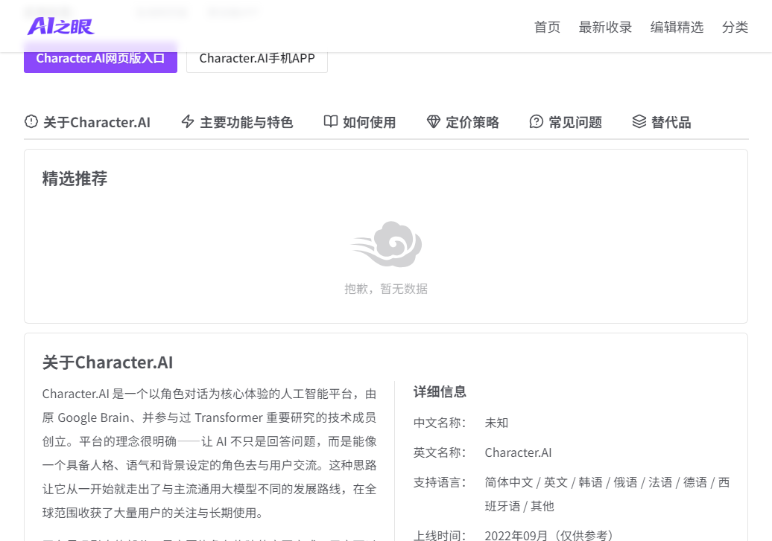Image resolution: width=772 pixels, height=541 pixels.
Task: Open the 首页 nav item
Action: [x=547, y=27]
